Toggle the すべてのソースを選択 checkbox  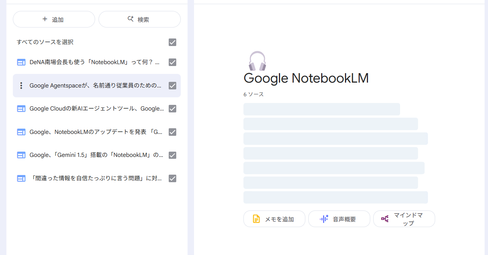172,42
